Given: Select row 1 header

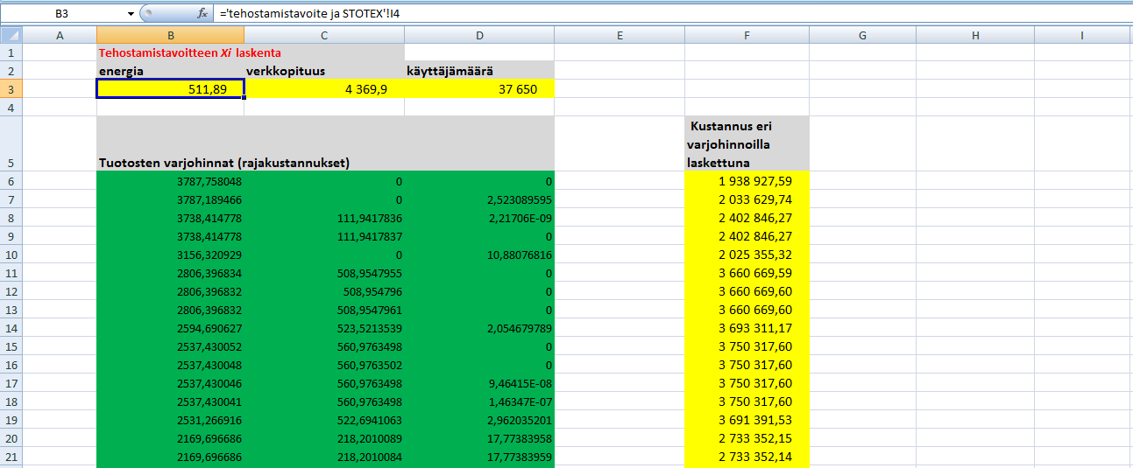Looking at the screenshot, I should (x=11, y=52).
